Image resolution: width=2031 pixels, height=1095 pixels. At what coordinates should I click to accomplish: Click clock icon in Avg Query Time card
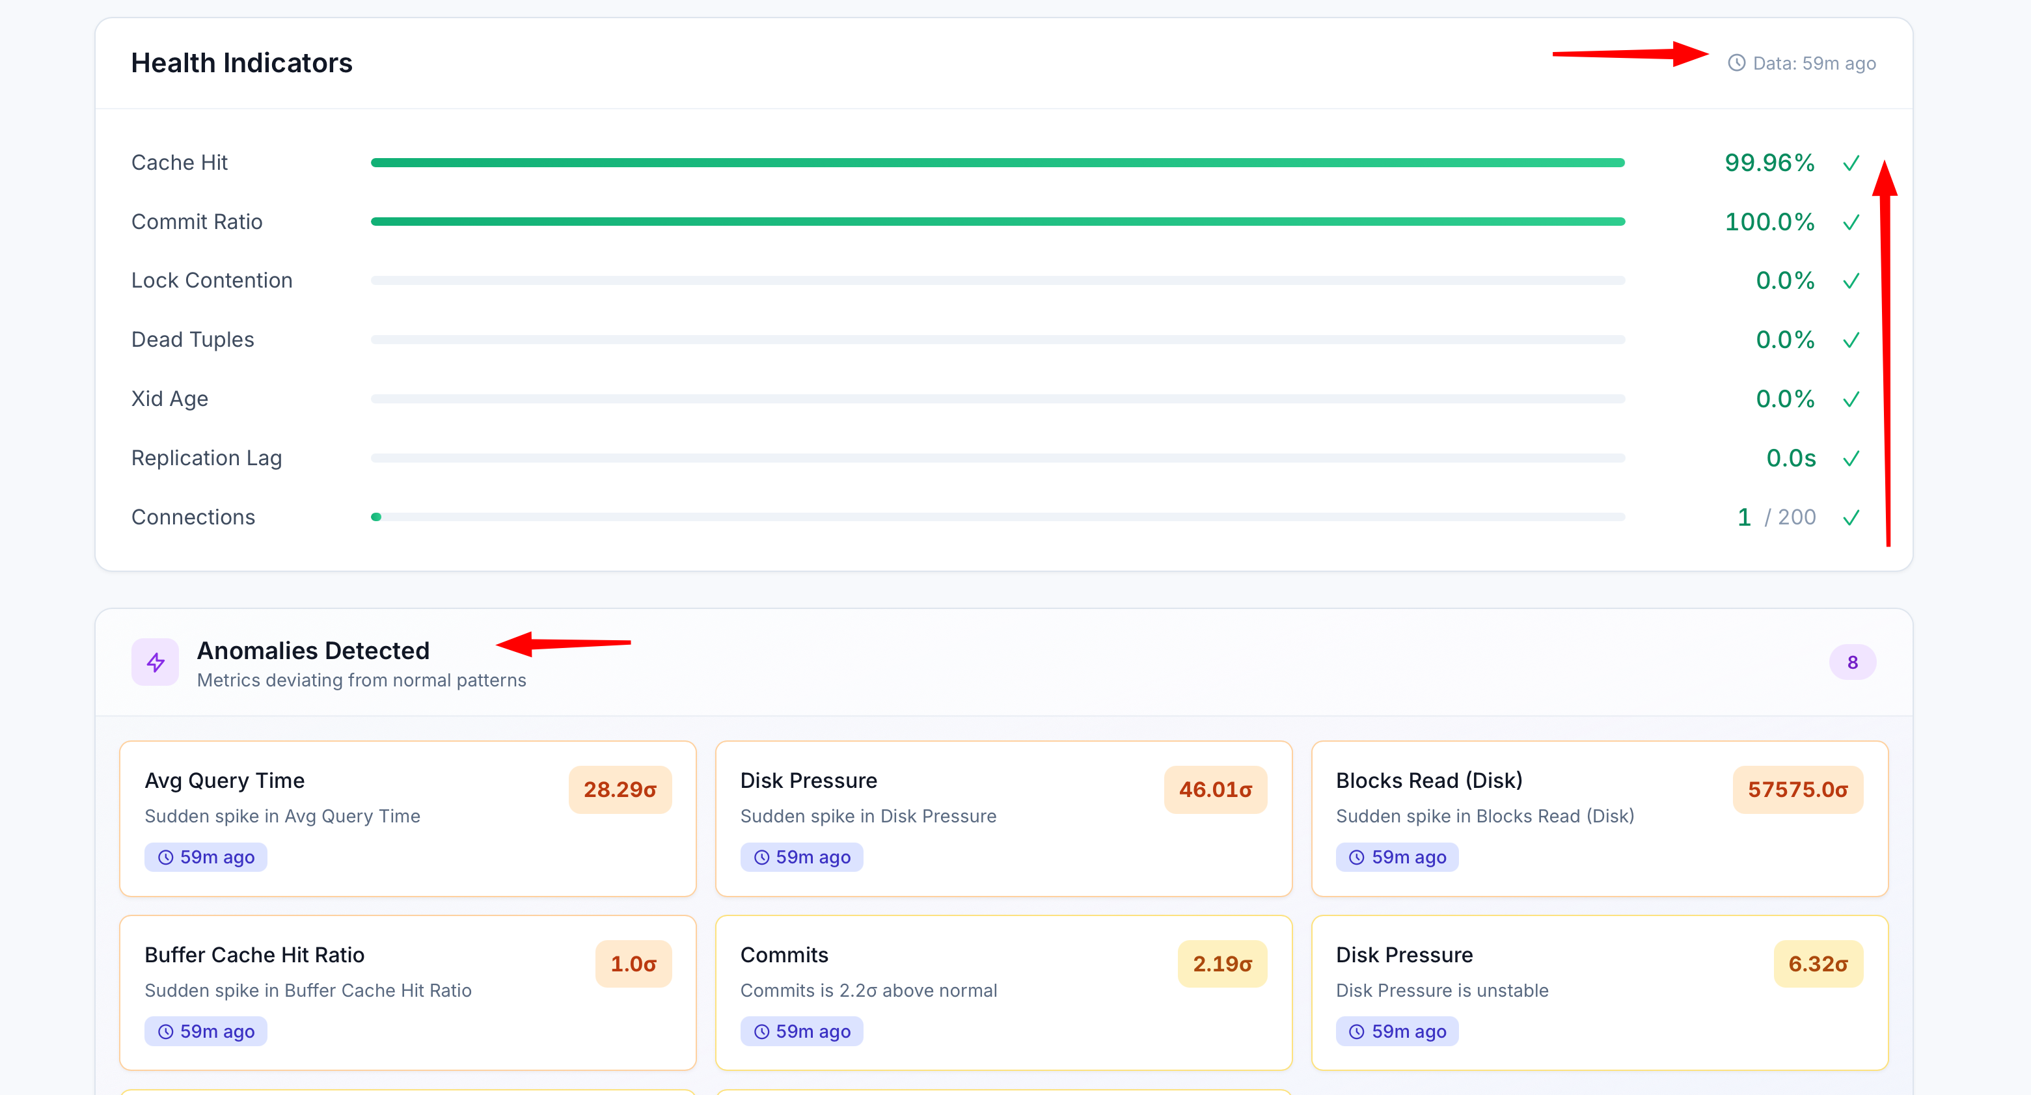coord(165,857)
